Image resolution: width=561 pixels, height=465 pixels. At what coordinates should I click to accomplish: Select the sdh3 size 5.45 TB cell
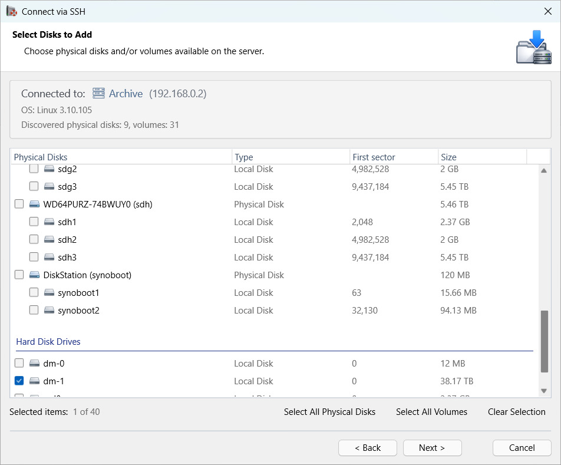point(454,258)
